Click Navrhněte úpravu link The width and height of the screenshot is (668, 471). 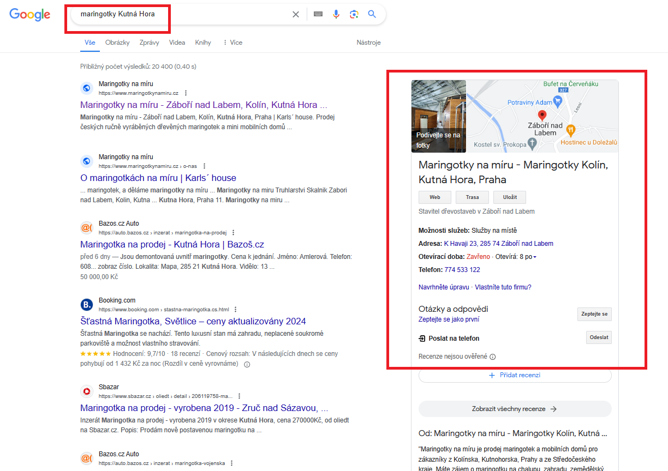point(444,287)
